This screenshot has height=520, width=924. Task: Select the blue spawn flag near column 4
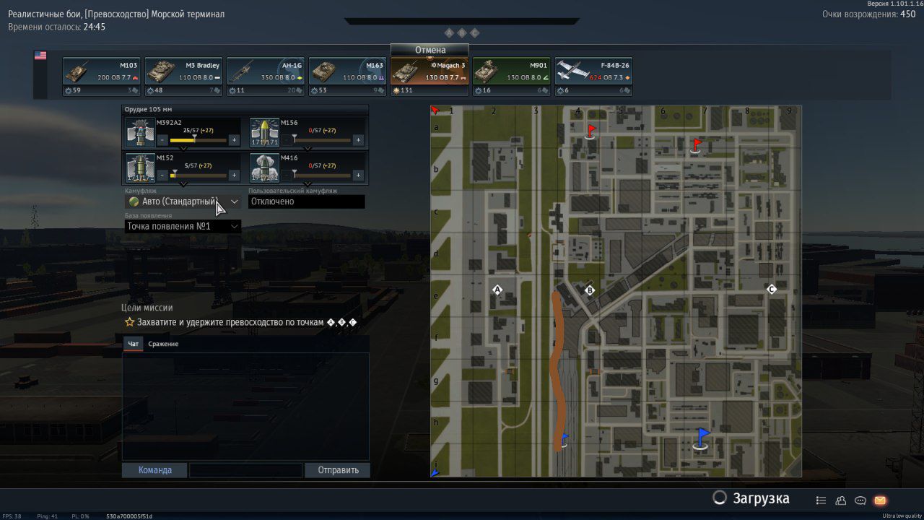[x=564, y=440]
